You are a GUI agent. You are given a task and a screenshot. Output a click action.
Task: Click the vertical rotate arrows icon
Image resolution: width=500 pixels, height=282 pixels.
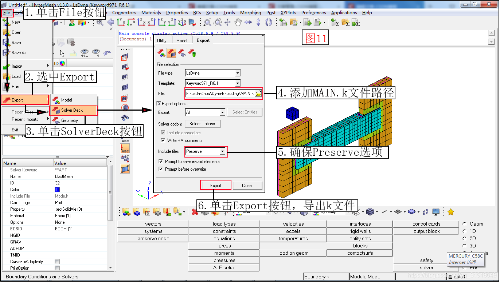[x=258, y=23]
